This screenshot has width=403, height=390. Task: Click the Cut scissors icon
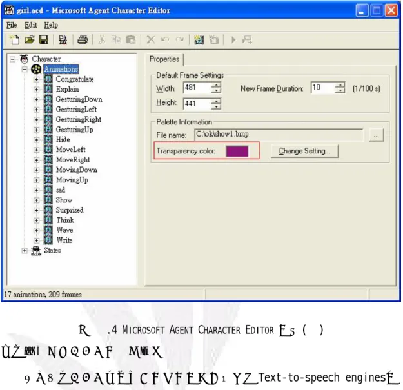point(102,40)
